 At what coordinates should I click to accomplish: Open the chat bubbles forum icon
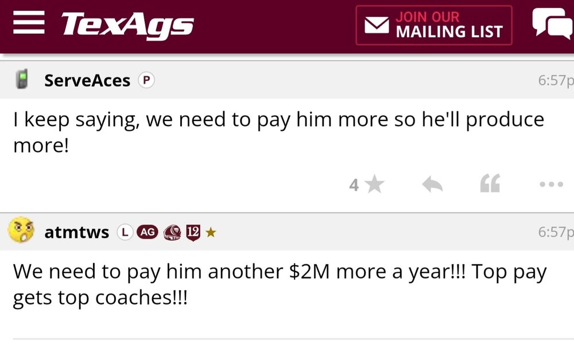coord(552,24)
